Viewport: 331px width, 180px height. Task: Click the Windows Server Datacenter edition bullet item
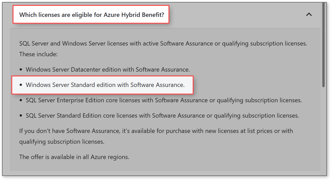coord(108,70)
